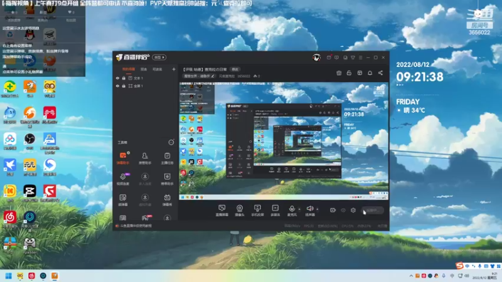The height and width of the screenshot is (282, 502).
Task: Select the 全屏 1 source row
Action: pos(146,86)
